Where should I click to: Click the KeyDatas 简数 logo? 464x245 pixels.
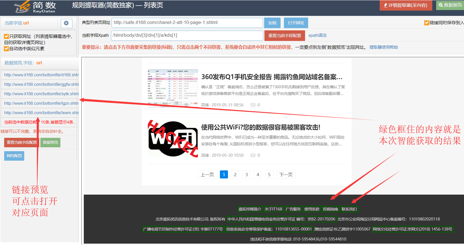coord(35,7)
